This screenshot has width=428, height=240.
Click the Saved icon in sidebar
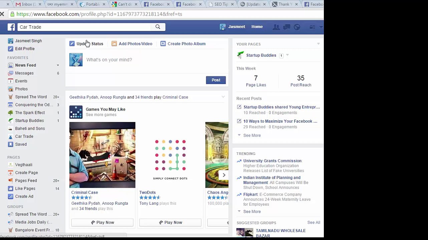(10, 144)
